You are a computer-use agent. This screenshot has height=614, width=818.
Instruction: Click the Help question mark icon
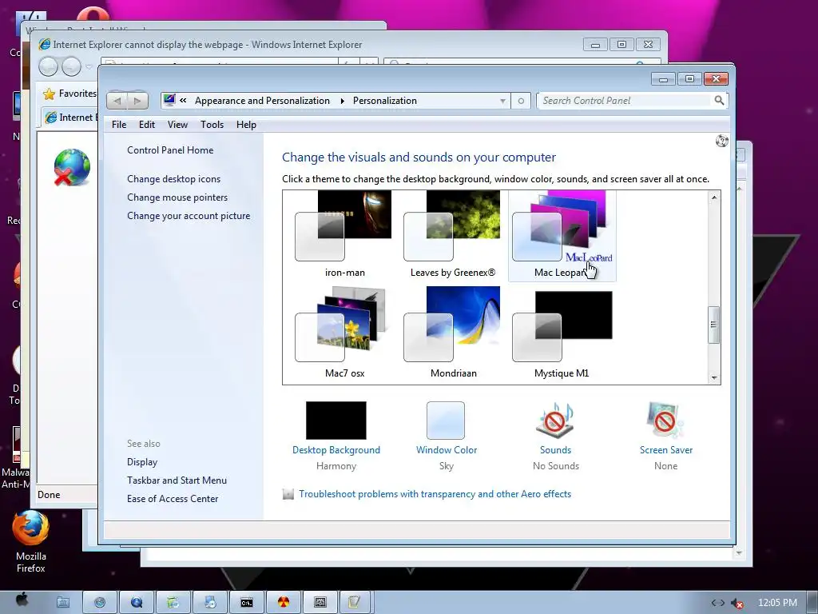click(722, 141)
